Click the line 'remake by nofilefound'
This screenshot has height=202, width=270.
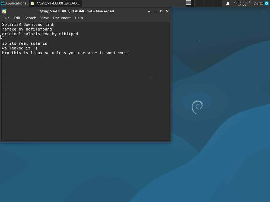click(27, 29)
